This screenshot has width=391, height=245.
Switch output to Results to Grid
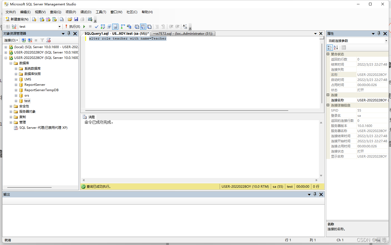(143, 27)
